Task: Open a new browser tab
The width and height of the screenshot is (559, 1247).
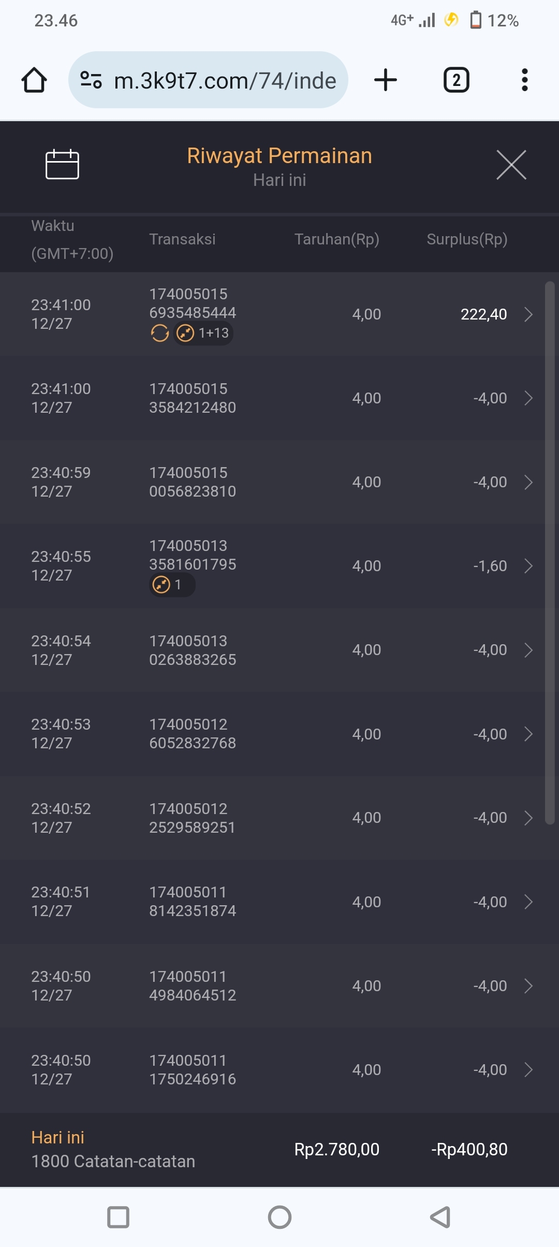Action: (x=386, y=80)
